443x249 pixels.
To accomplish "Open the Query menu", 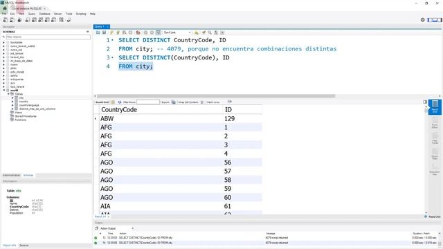I will point(32,14).
